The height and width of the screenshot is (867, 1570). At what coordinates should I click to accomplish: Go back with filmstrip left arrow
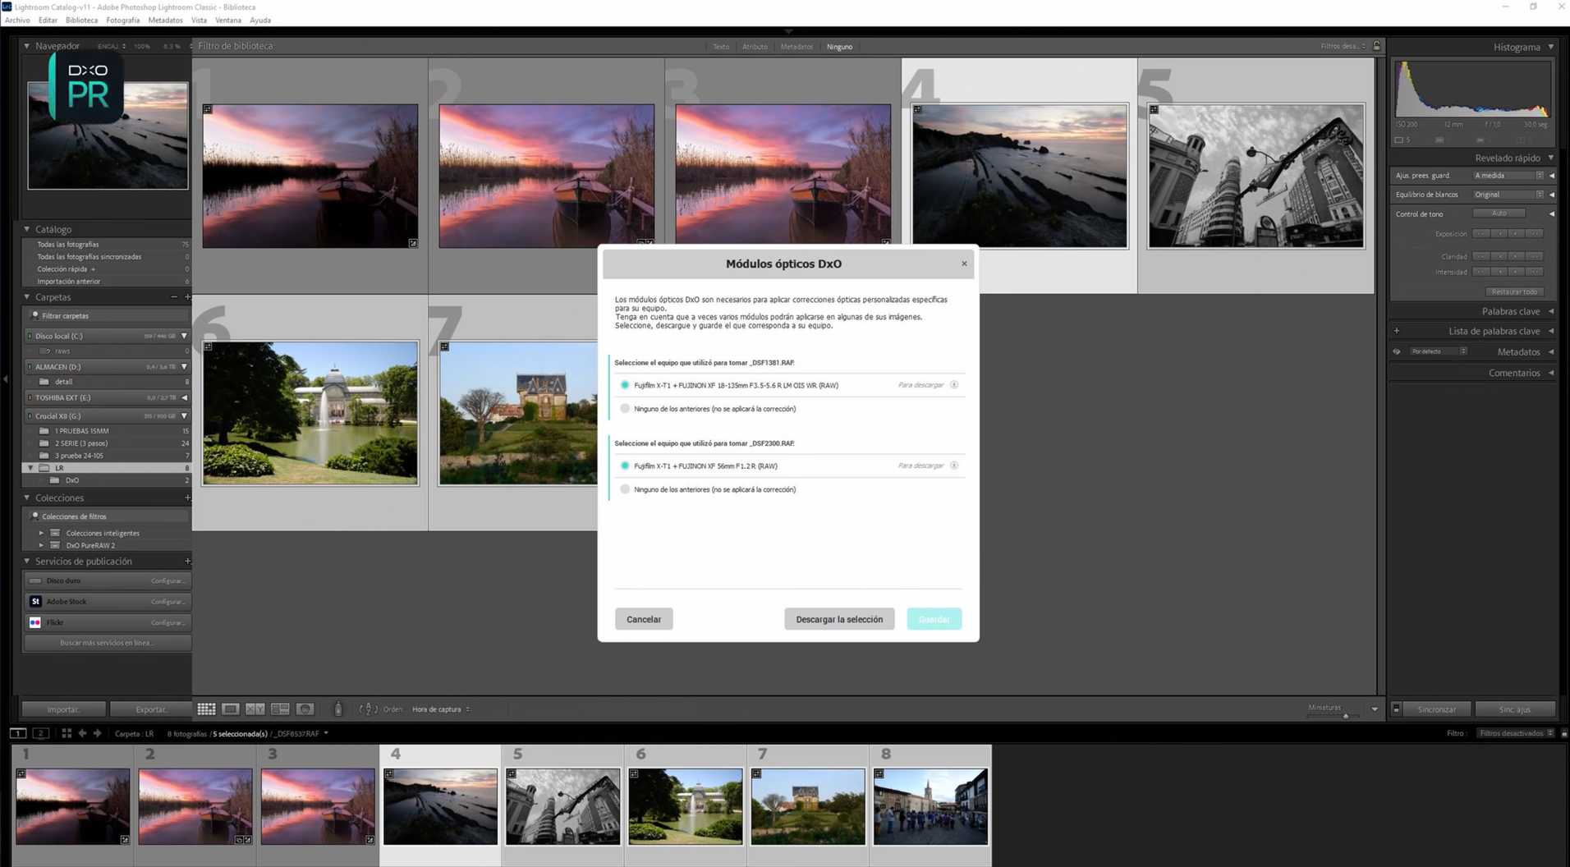tap(82, 733)
